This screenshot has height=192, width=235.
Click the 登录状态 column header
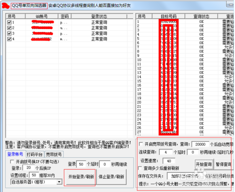point(99,16)
